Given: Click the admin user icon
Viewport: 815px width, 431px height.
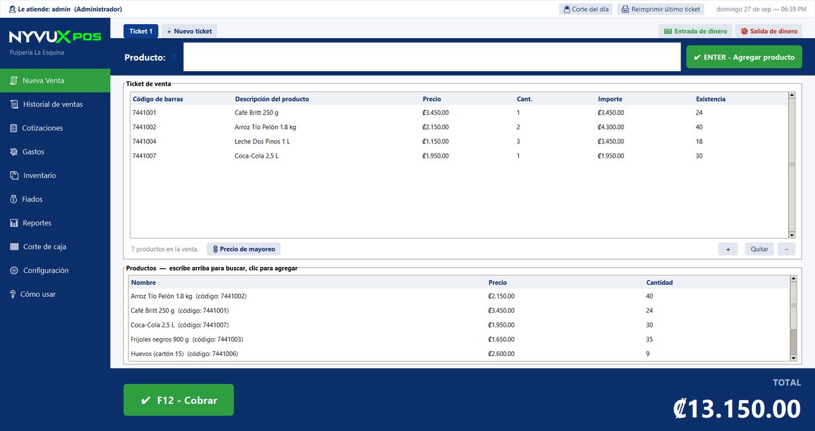Looking at the screenshot, I should [x=12, y=9].
